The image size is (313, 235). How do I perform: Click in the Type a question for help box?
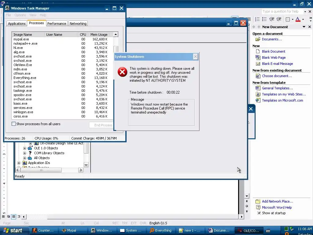[x=282, y=12]
